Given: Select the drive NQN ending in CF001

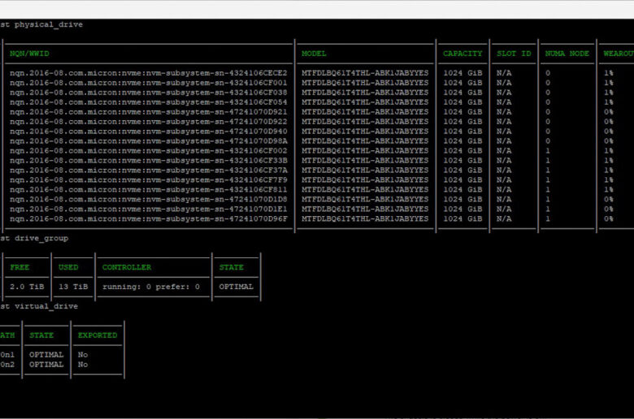Looking at the screenshot, I should [148, 83].
